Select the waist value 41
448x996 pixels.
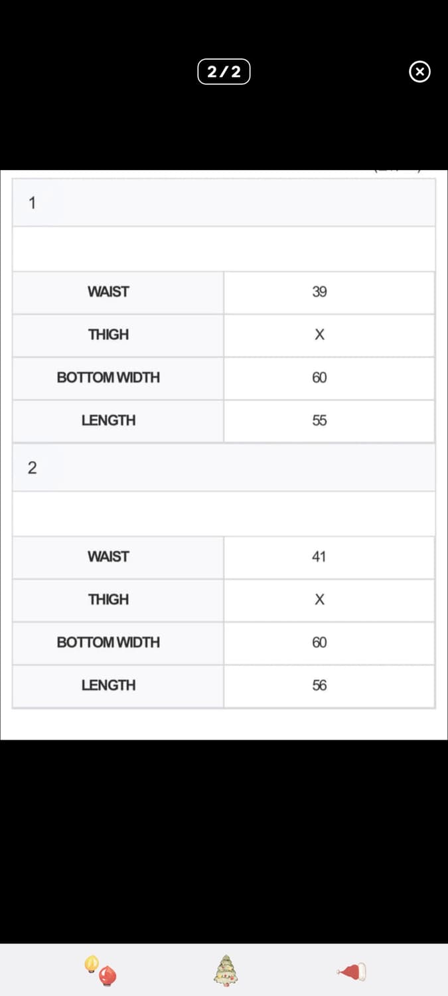[x=319, y=556]
